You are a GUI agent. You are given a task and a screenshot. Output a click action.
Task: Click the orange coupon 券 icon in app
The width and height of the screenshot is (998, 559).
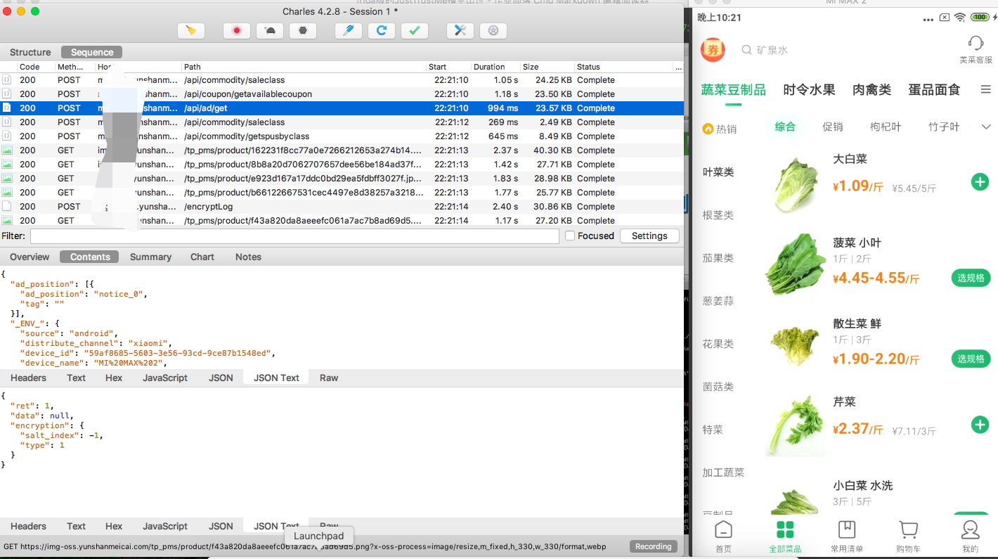[713, 50]
